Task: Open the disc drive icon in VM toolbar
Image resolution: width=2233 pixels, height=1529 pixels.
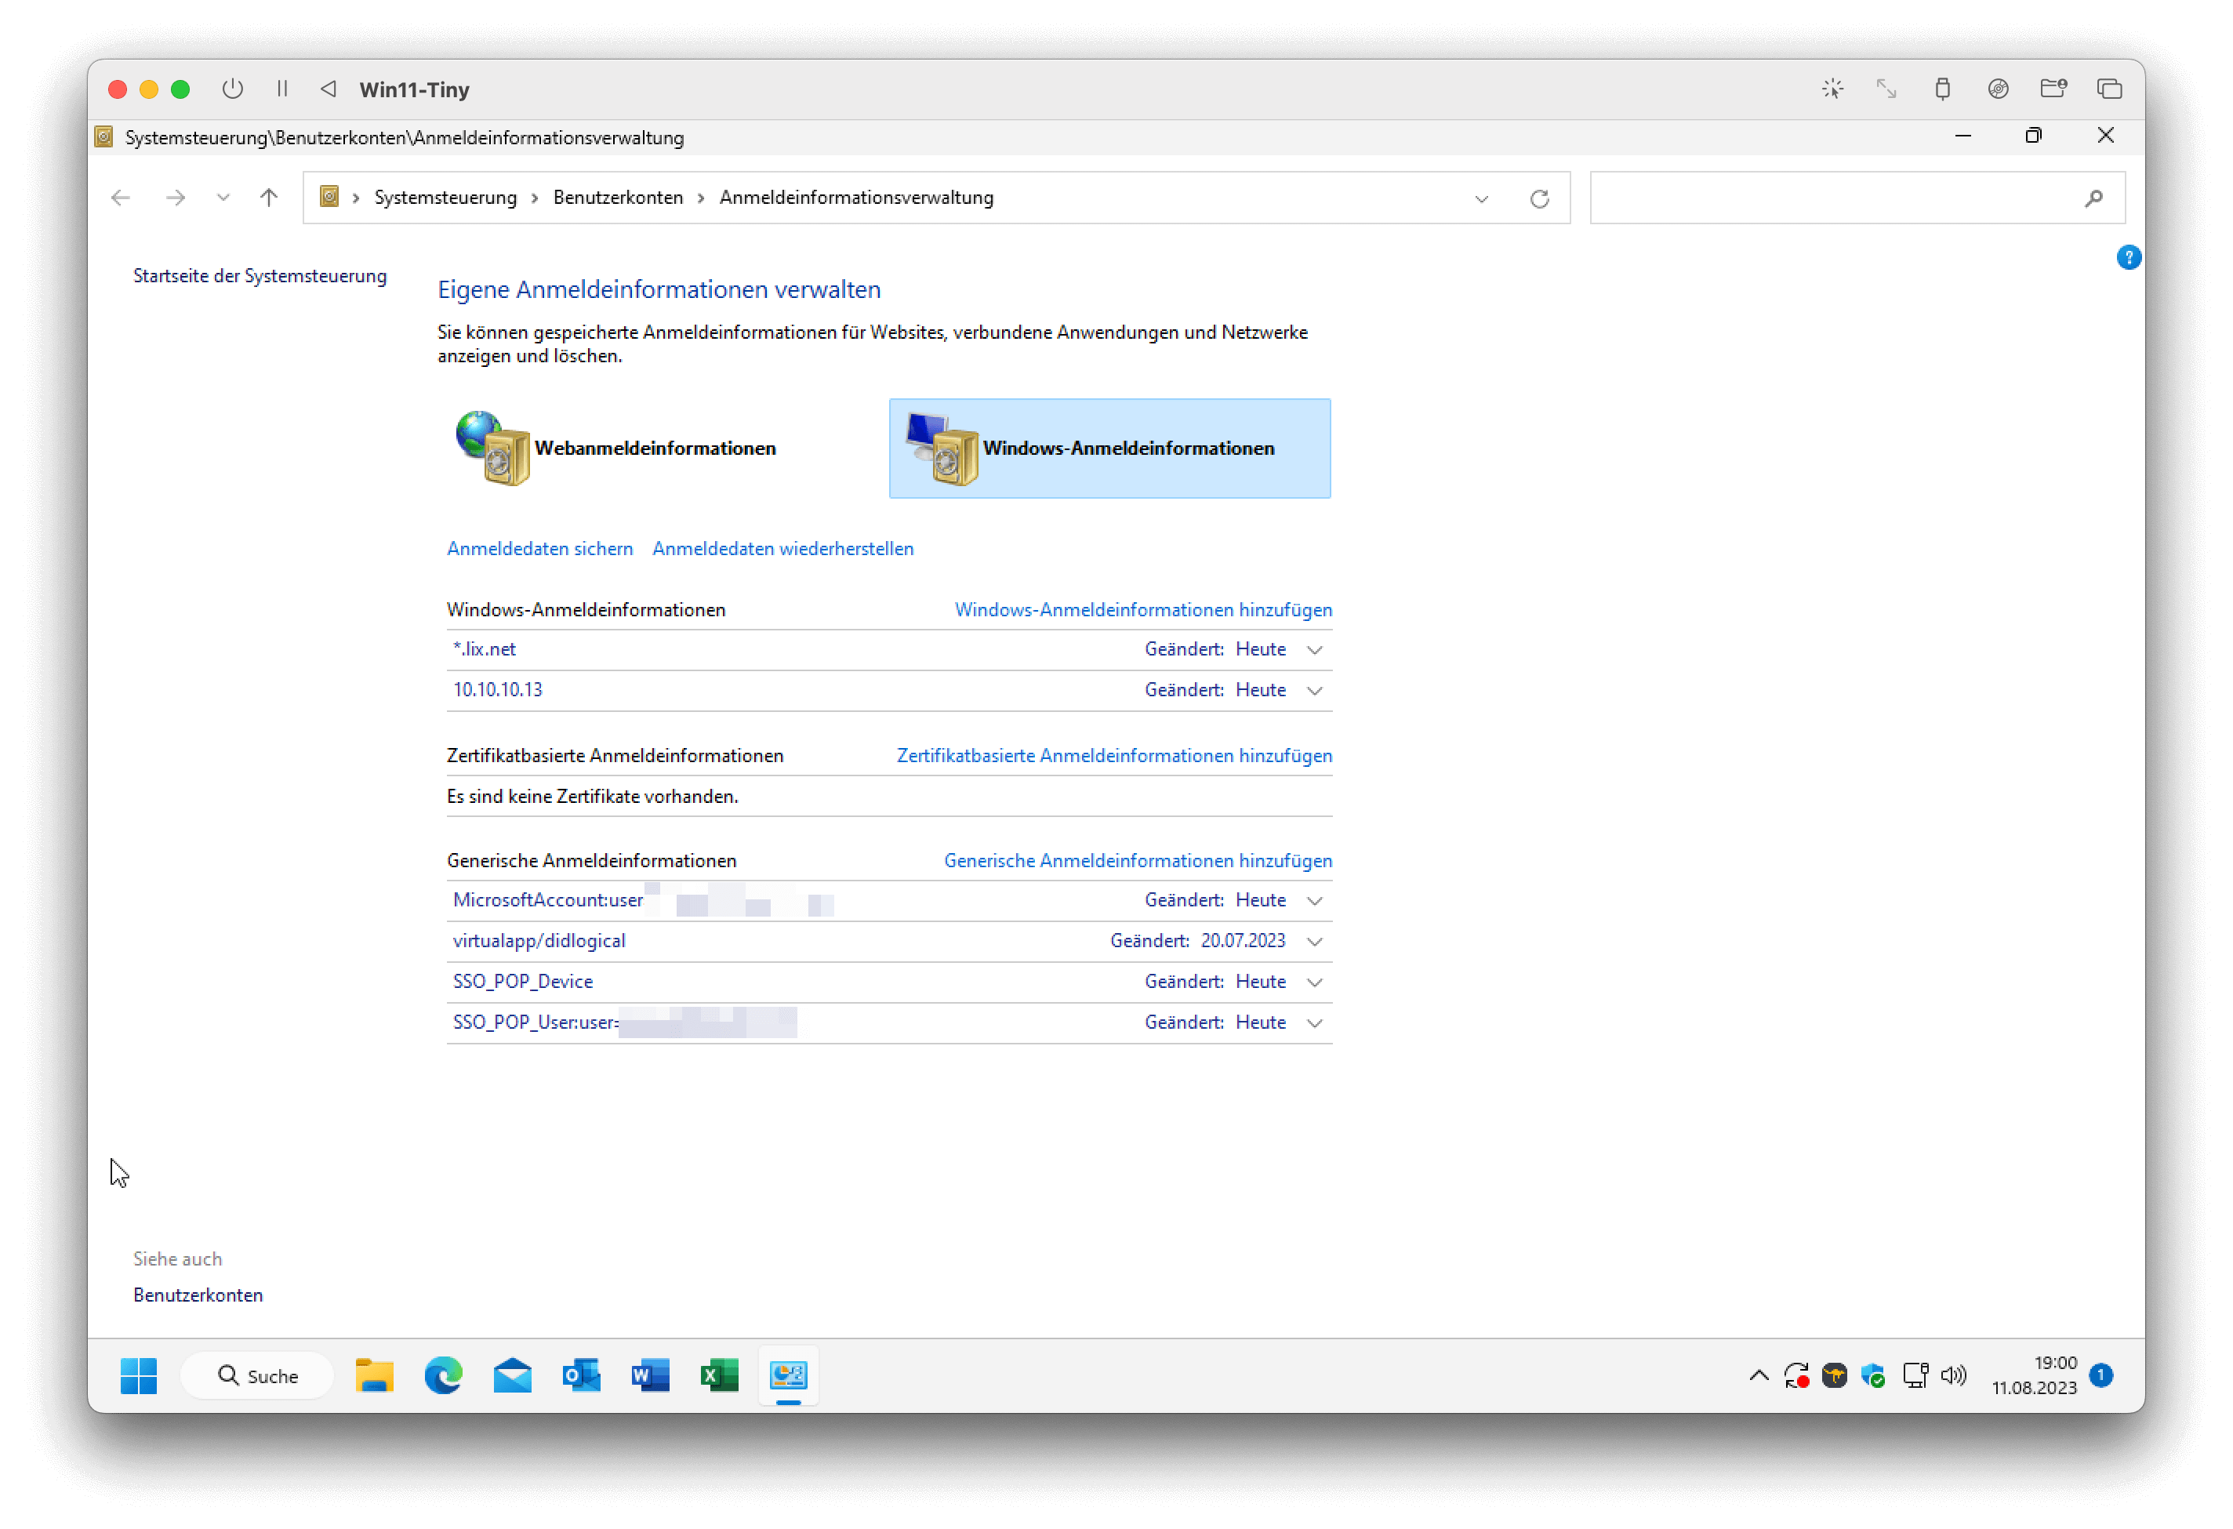Action: tap(1998, 89)
